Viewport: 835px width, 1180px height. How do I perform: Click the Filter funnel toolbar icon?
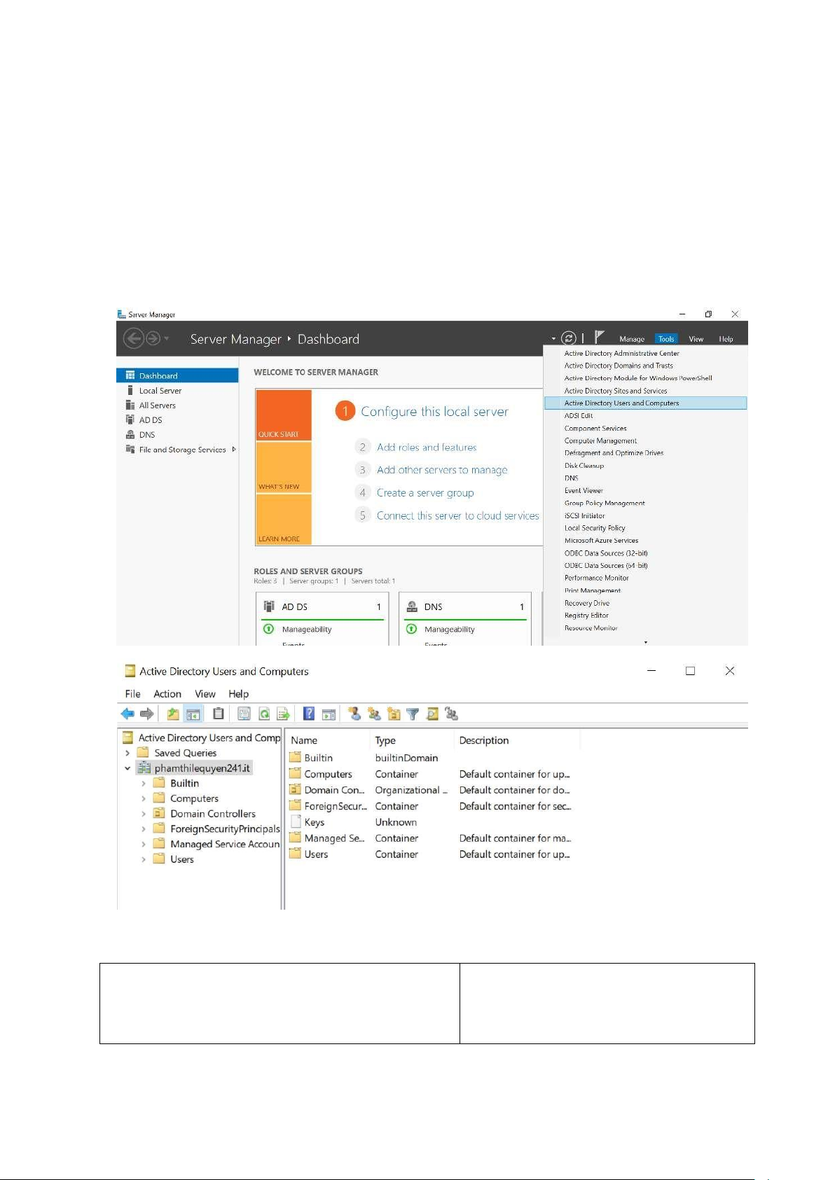click(413, 714)
